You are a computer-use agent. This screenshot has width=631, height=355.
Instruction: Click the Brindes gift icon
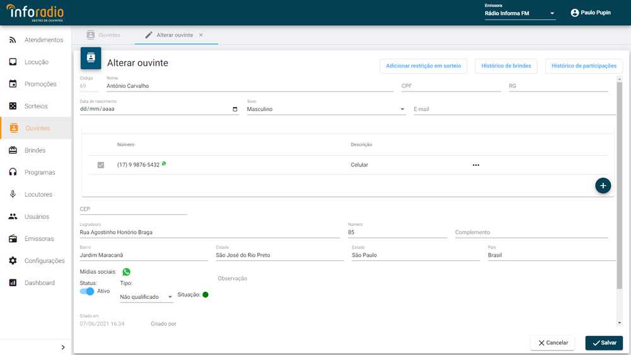[13, 150]
